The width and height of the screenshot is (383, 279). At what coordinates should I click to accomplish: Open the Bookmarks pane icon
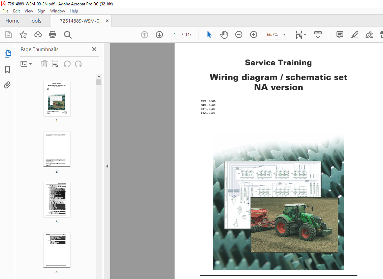click(7, 70)
